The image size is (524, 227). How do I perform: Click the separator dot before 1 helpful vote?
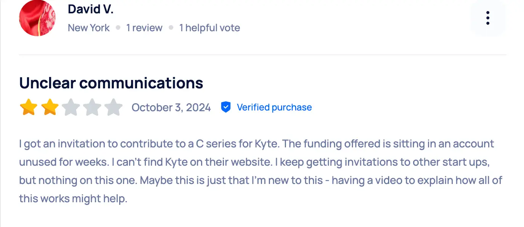171,27
